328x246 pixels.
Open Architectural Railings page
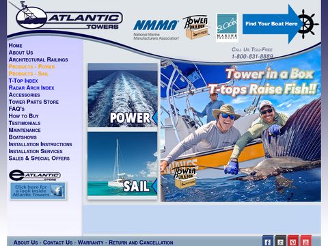tap(38, 59)
